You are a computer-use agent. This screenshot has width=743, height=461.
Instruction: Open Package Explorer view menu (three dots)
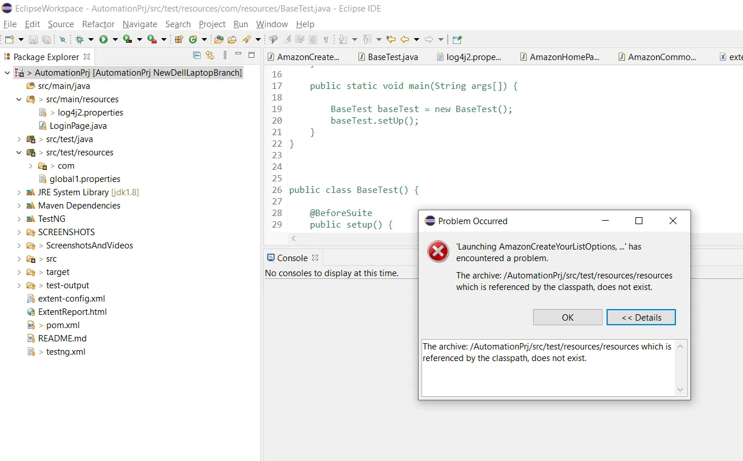point(224,55)
